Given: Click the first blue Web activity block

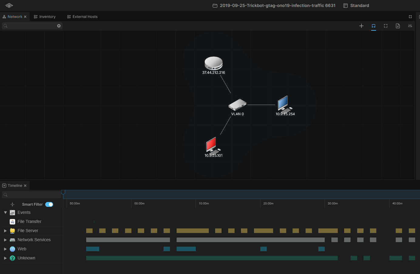Looking at the screenshot, I should pos(93,249).
